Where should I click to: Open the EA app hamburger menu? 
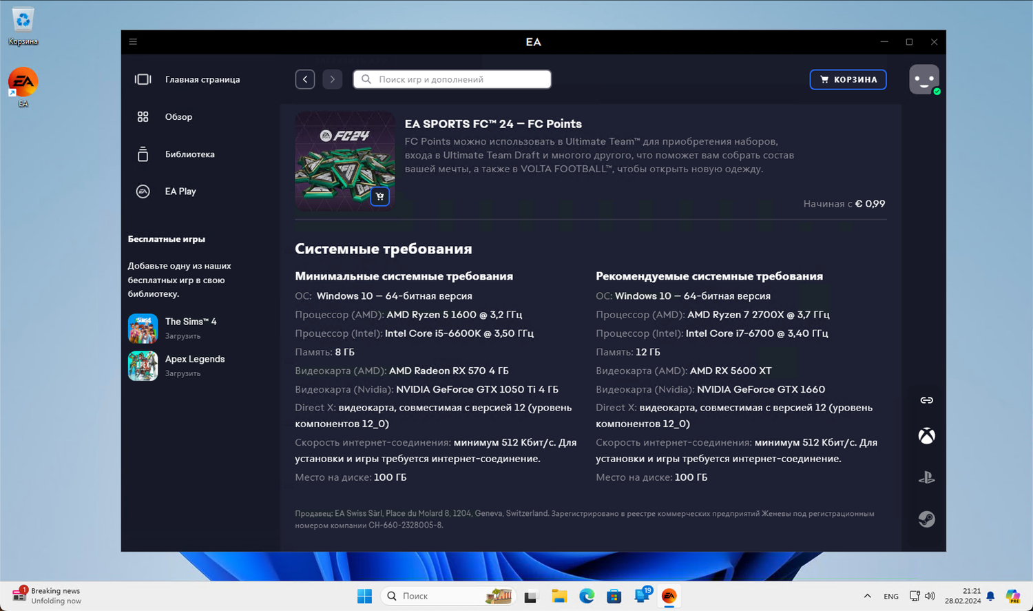(133, 42)
